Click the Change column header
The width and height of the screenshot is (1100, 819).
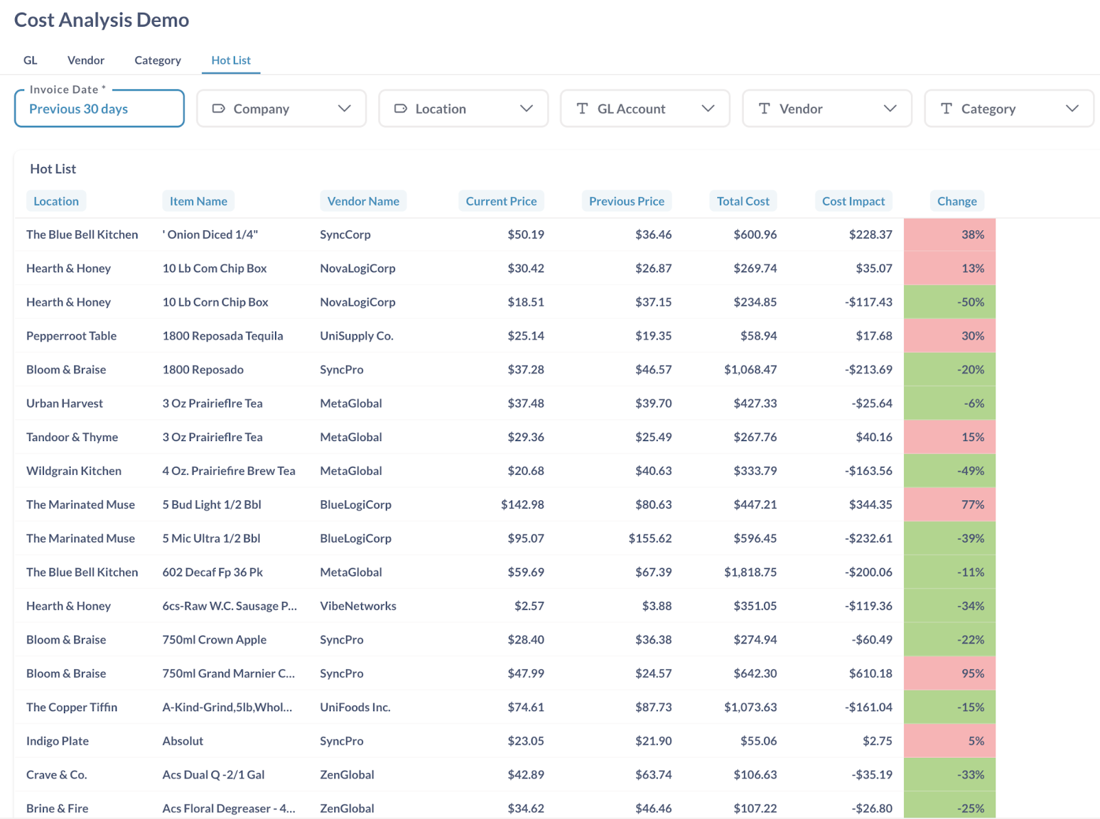(957, 201)
